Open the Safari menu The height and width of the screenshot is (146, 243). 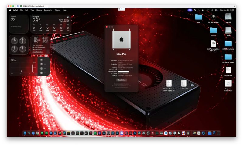point(15,10)
